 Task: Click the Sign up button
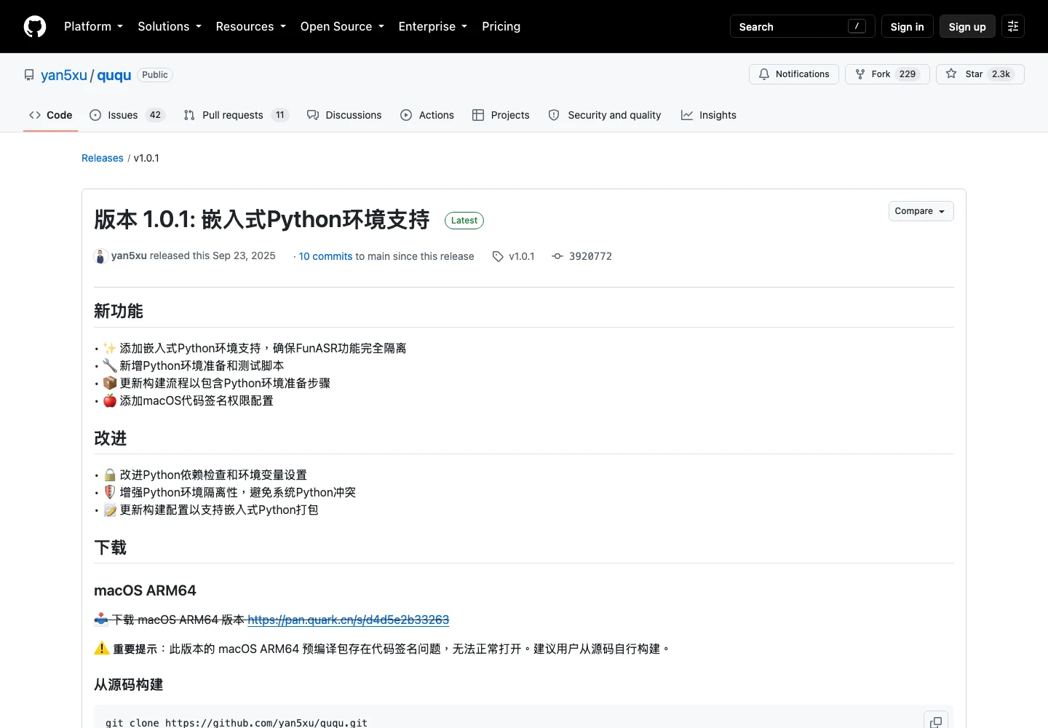967,26
